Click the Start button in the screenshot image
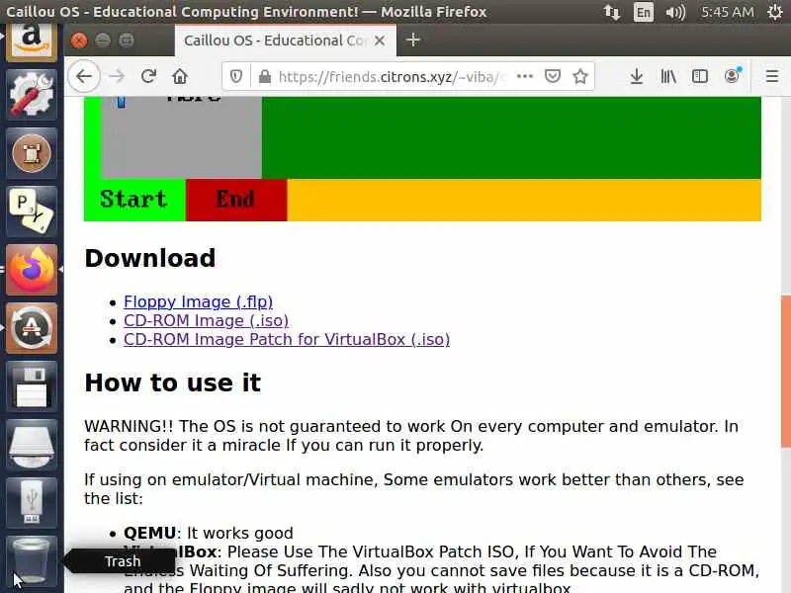 point(134,200)
